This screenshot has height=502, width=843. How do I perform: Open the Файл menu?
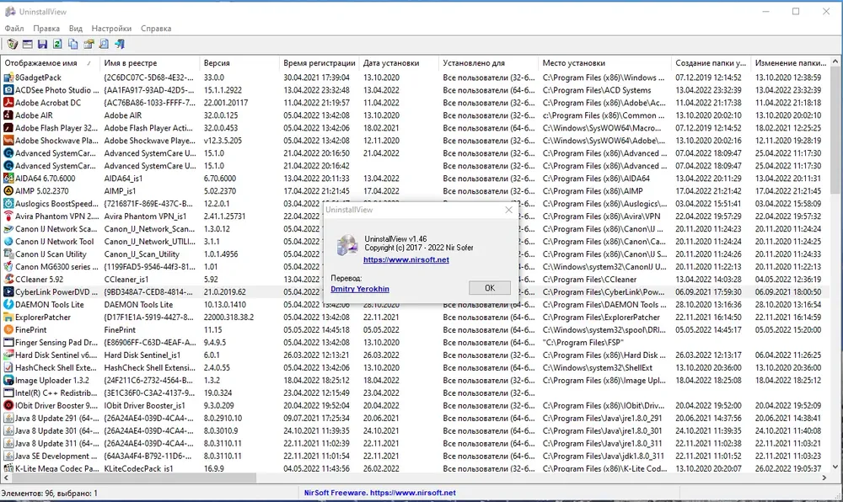[14, 29]
